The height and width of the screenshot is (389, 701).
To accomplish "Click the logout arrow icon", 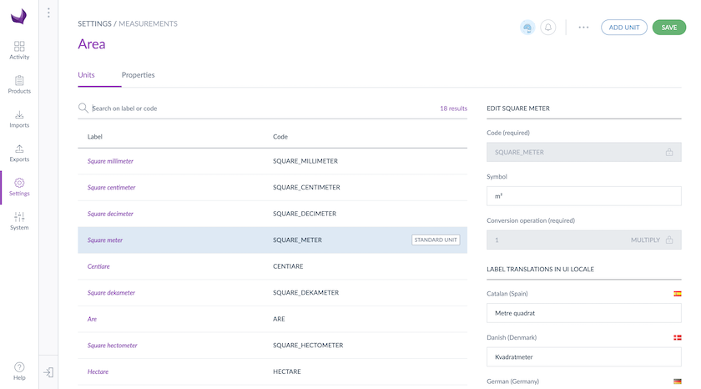I will 48,372.
